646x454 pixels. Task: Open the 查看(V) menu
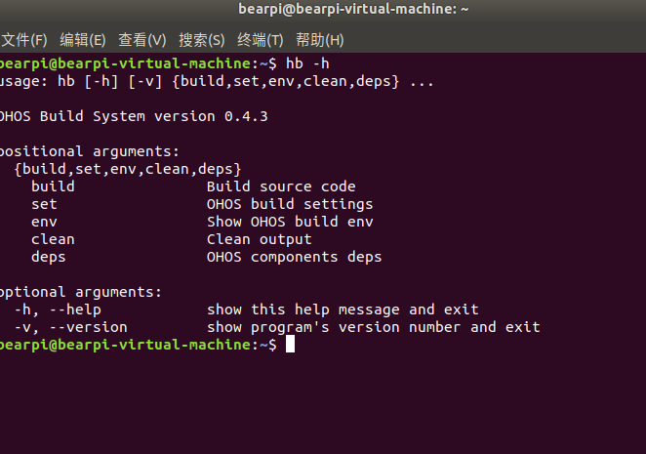point(142,40)
